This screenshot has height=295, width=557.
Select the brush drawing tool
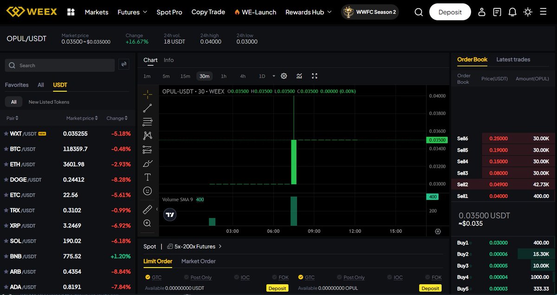click(148, 163)
